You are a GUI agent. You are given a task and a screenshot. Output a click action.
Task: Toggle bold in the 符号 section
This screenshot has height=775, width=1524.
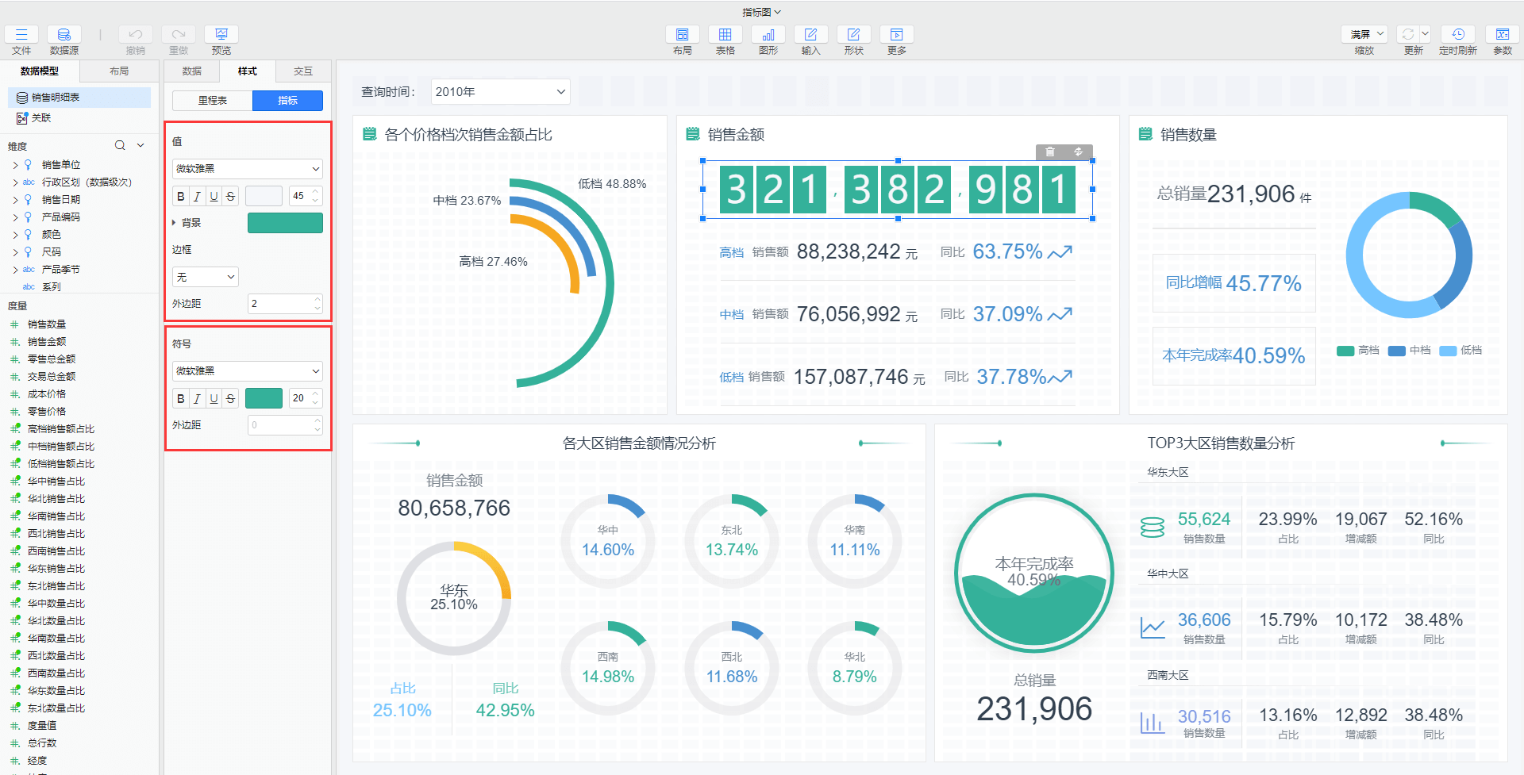click(x=181, y=398)
